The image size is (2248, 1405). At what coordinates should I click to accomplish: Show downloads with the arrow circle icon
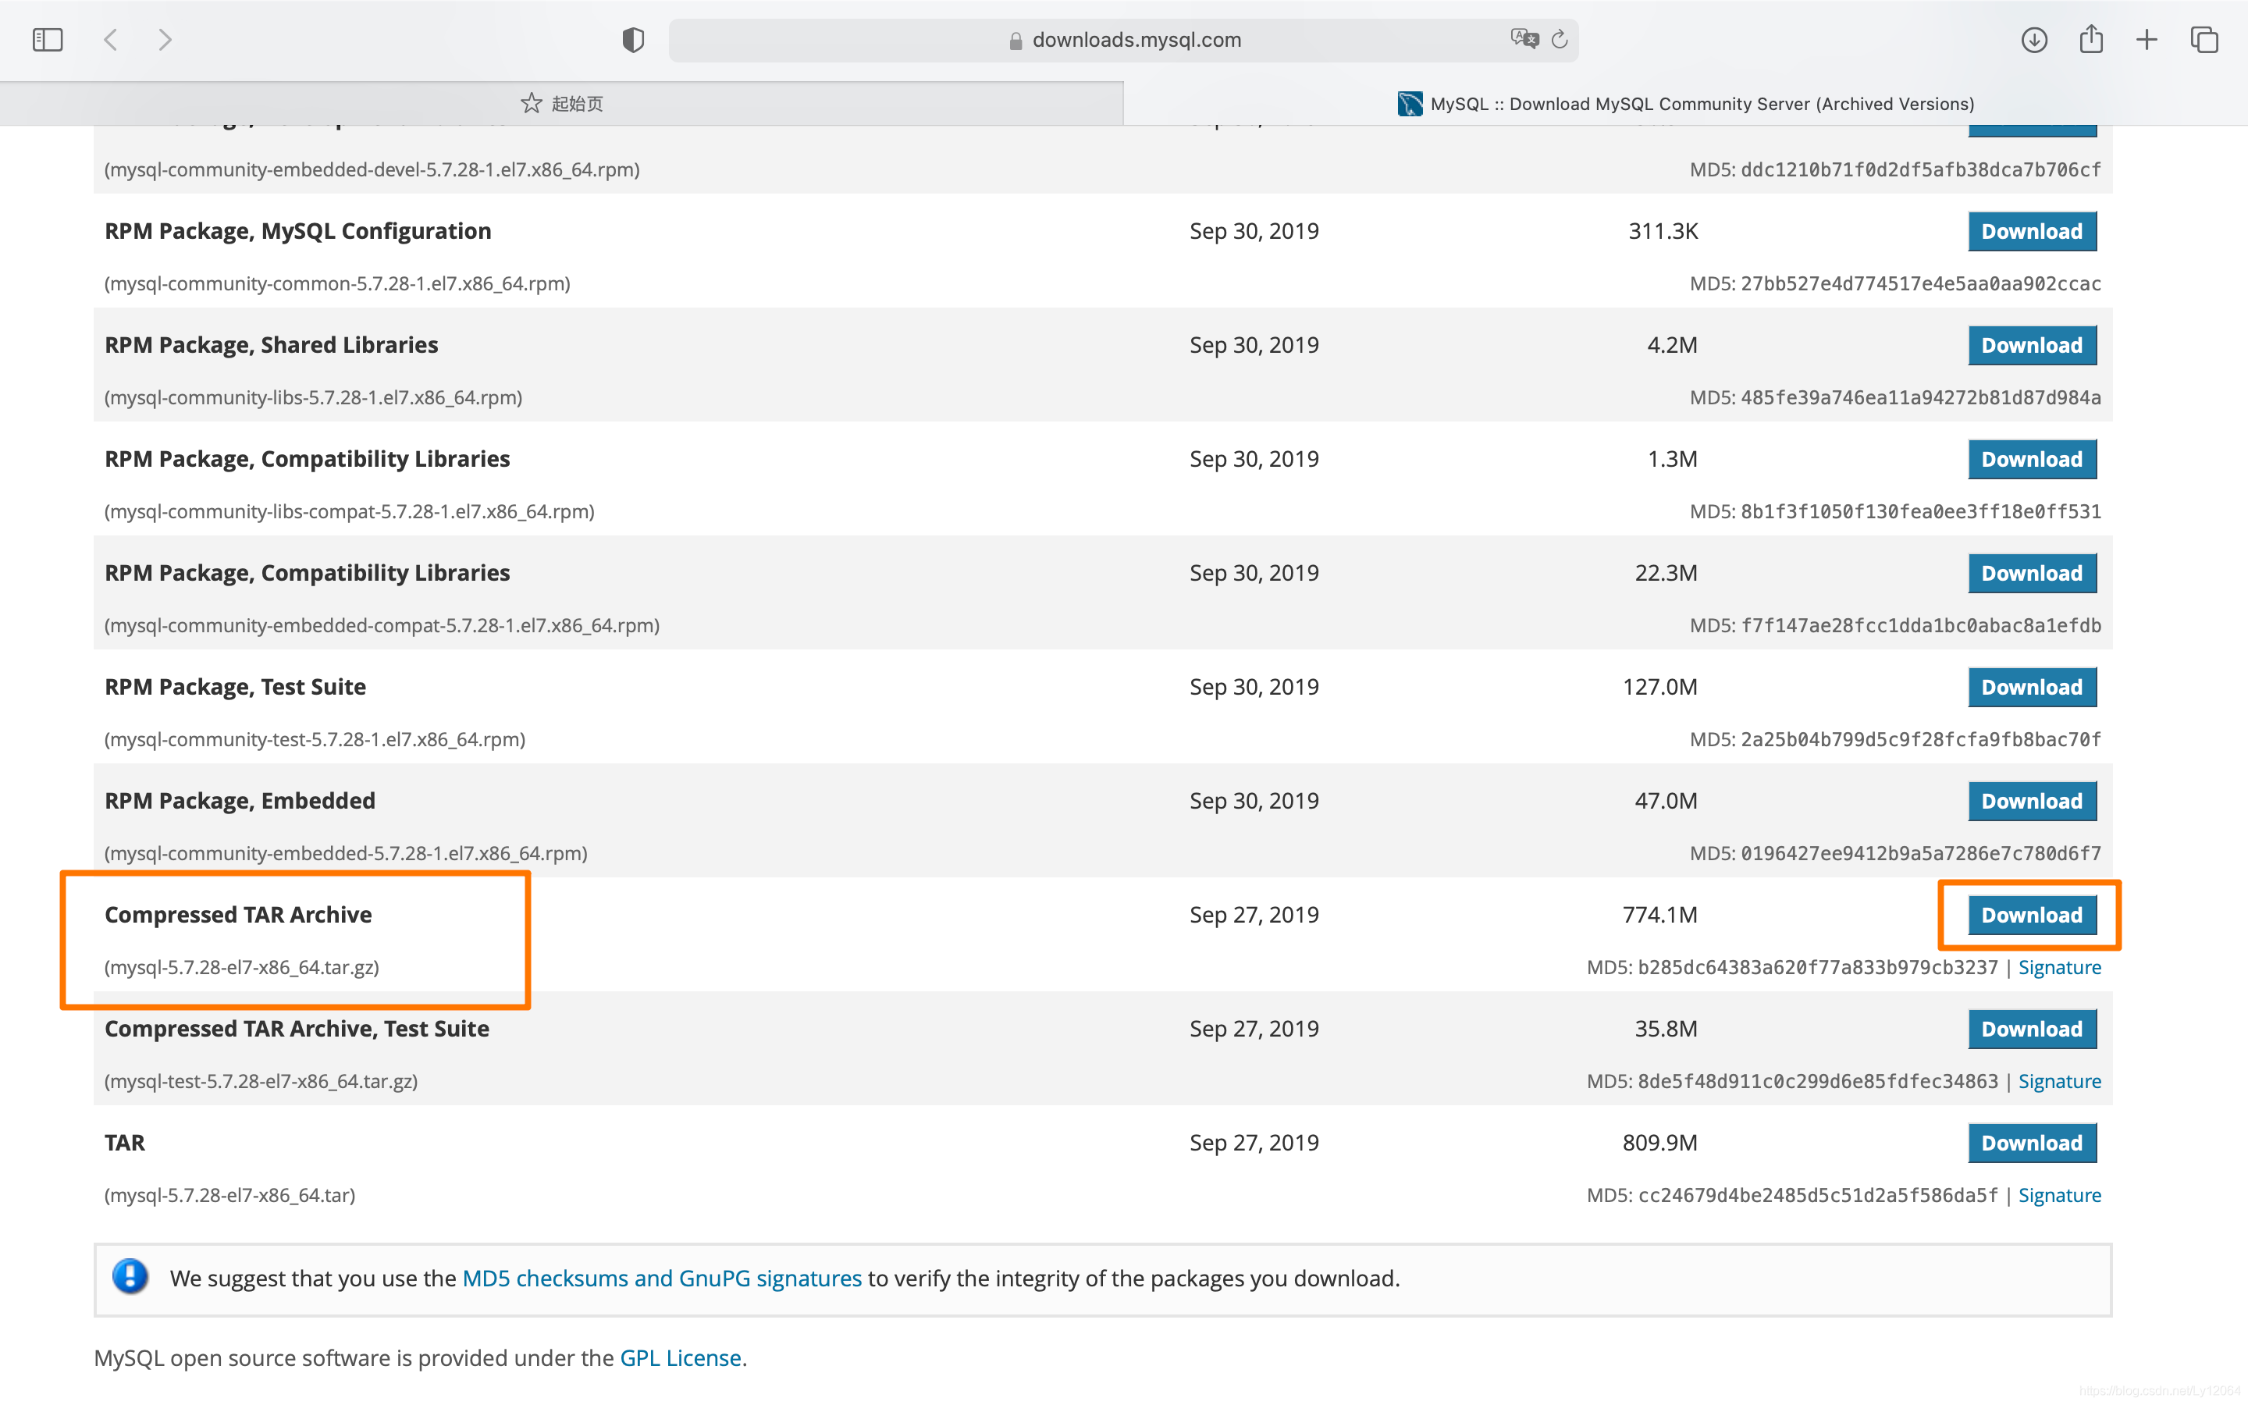[x=2034, y=40]
